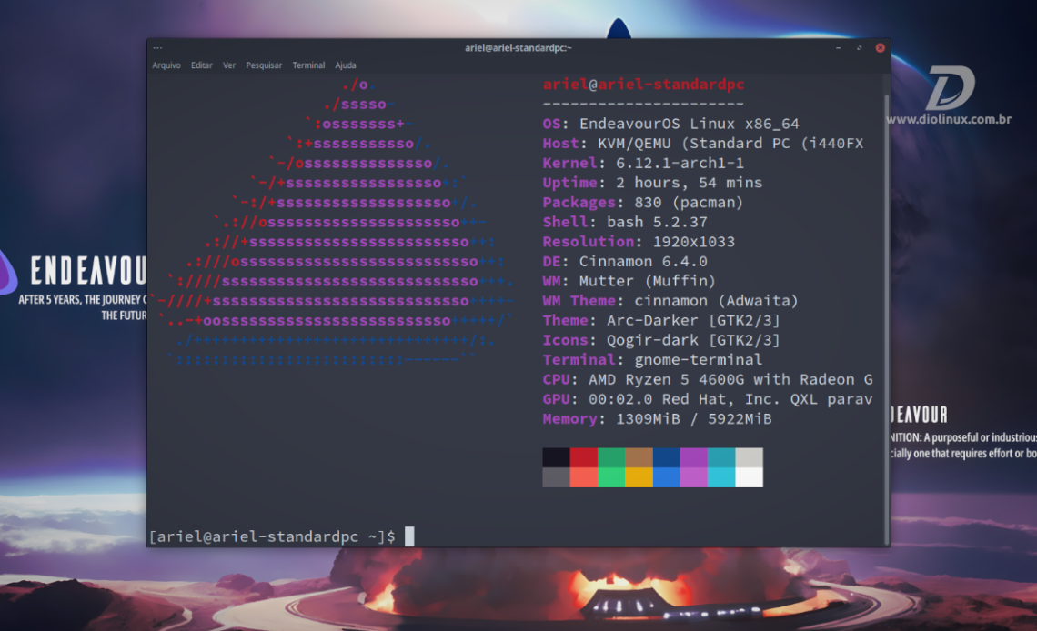Click the 'Theme: Arc-Darker [GTK2/3]' line
1037x631 pixels.
661,320
